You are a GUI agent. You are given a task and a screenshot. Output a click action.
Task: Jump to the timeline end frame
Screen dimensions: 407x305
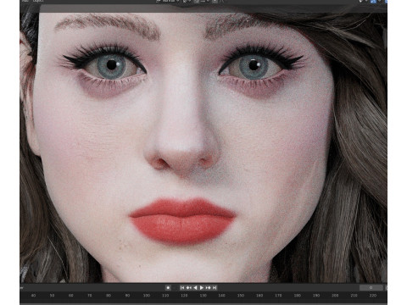(215, 287)
